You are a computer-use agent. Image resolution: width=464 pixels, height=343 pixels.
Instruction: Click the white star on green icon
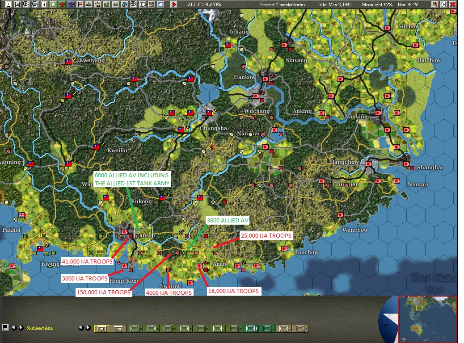tap(53, 4)
